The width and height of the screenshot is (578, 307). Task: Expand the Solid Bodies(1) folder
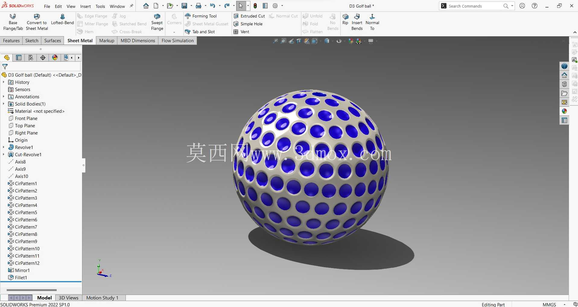point(4,104)
